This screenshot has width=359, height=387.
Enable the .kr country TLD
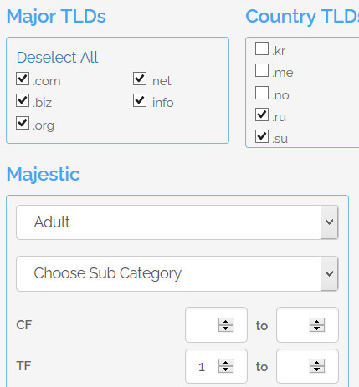pyautogui.click(x=262, y=48)
